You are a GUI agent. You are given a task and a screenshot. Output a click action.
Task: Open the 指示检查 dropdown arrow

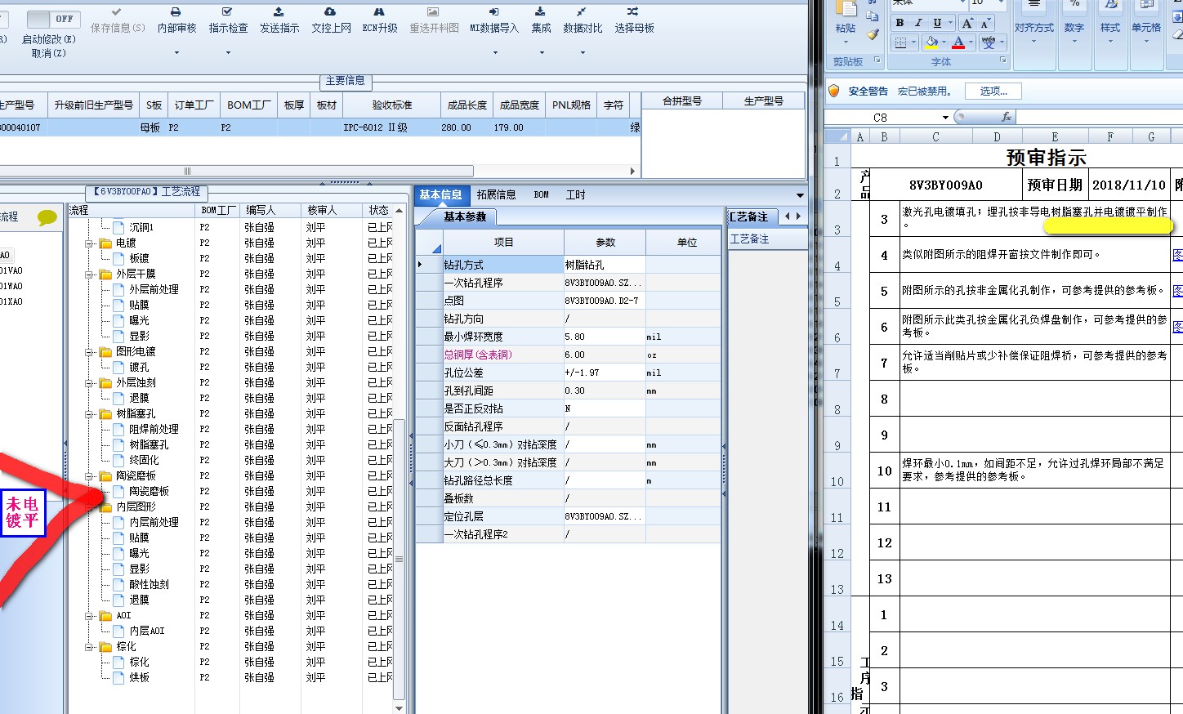(x=228, y=53)
